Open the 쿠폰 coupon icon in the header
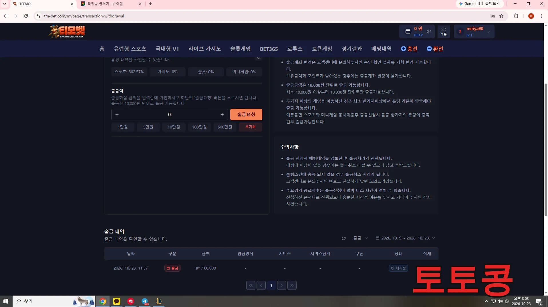The height and width of the screenshot is (307, 548). click(x=444, y=31)
